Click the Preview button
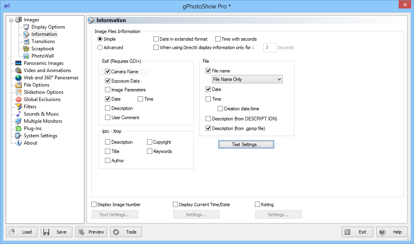This screenshot has width=414, height=244. (91, 232)
